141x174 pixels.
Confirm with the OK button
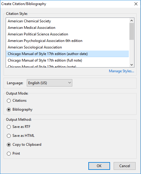(99, 166)
